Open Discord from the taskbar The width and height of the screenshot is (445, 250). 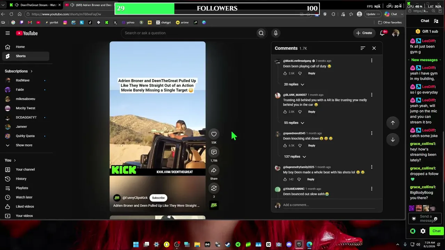(x=289, y=244)
